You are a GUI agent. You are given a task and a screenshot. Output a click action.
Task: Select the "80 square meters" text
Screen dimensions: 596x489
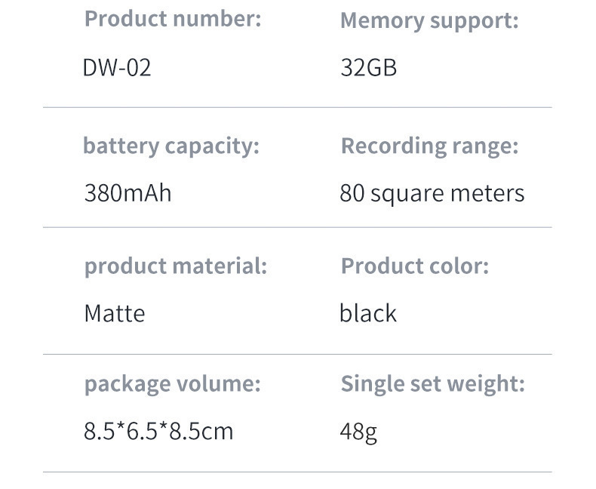[x=432, y=194]
